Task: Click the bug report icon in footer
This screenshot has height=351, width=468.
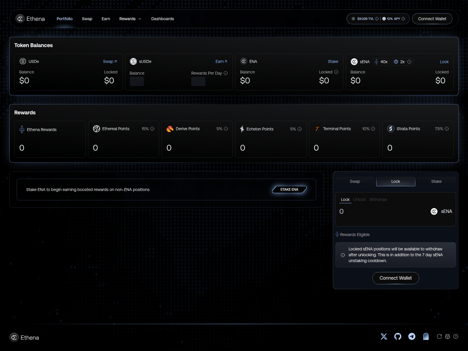Action: (x=448, y=336)
